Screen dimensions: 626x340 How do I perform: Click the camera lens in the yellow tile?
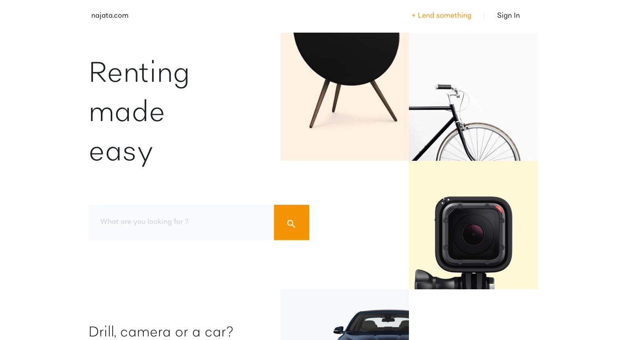pyautogui.click(x=473, y=234)
